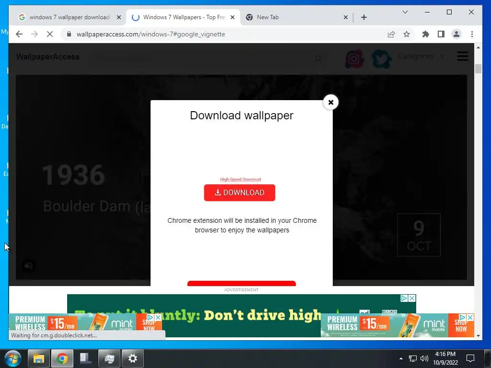Open File Explorer from taskbar
This screenshot has width=491, height=368.
coord(39,358)
